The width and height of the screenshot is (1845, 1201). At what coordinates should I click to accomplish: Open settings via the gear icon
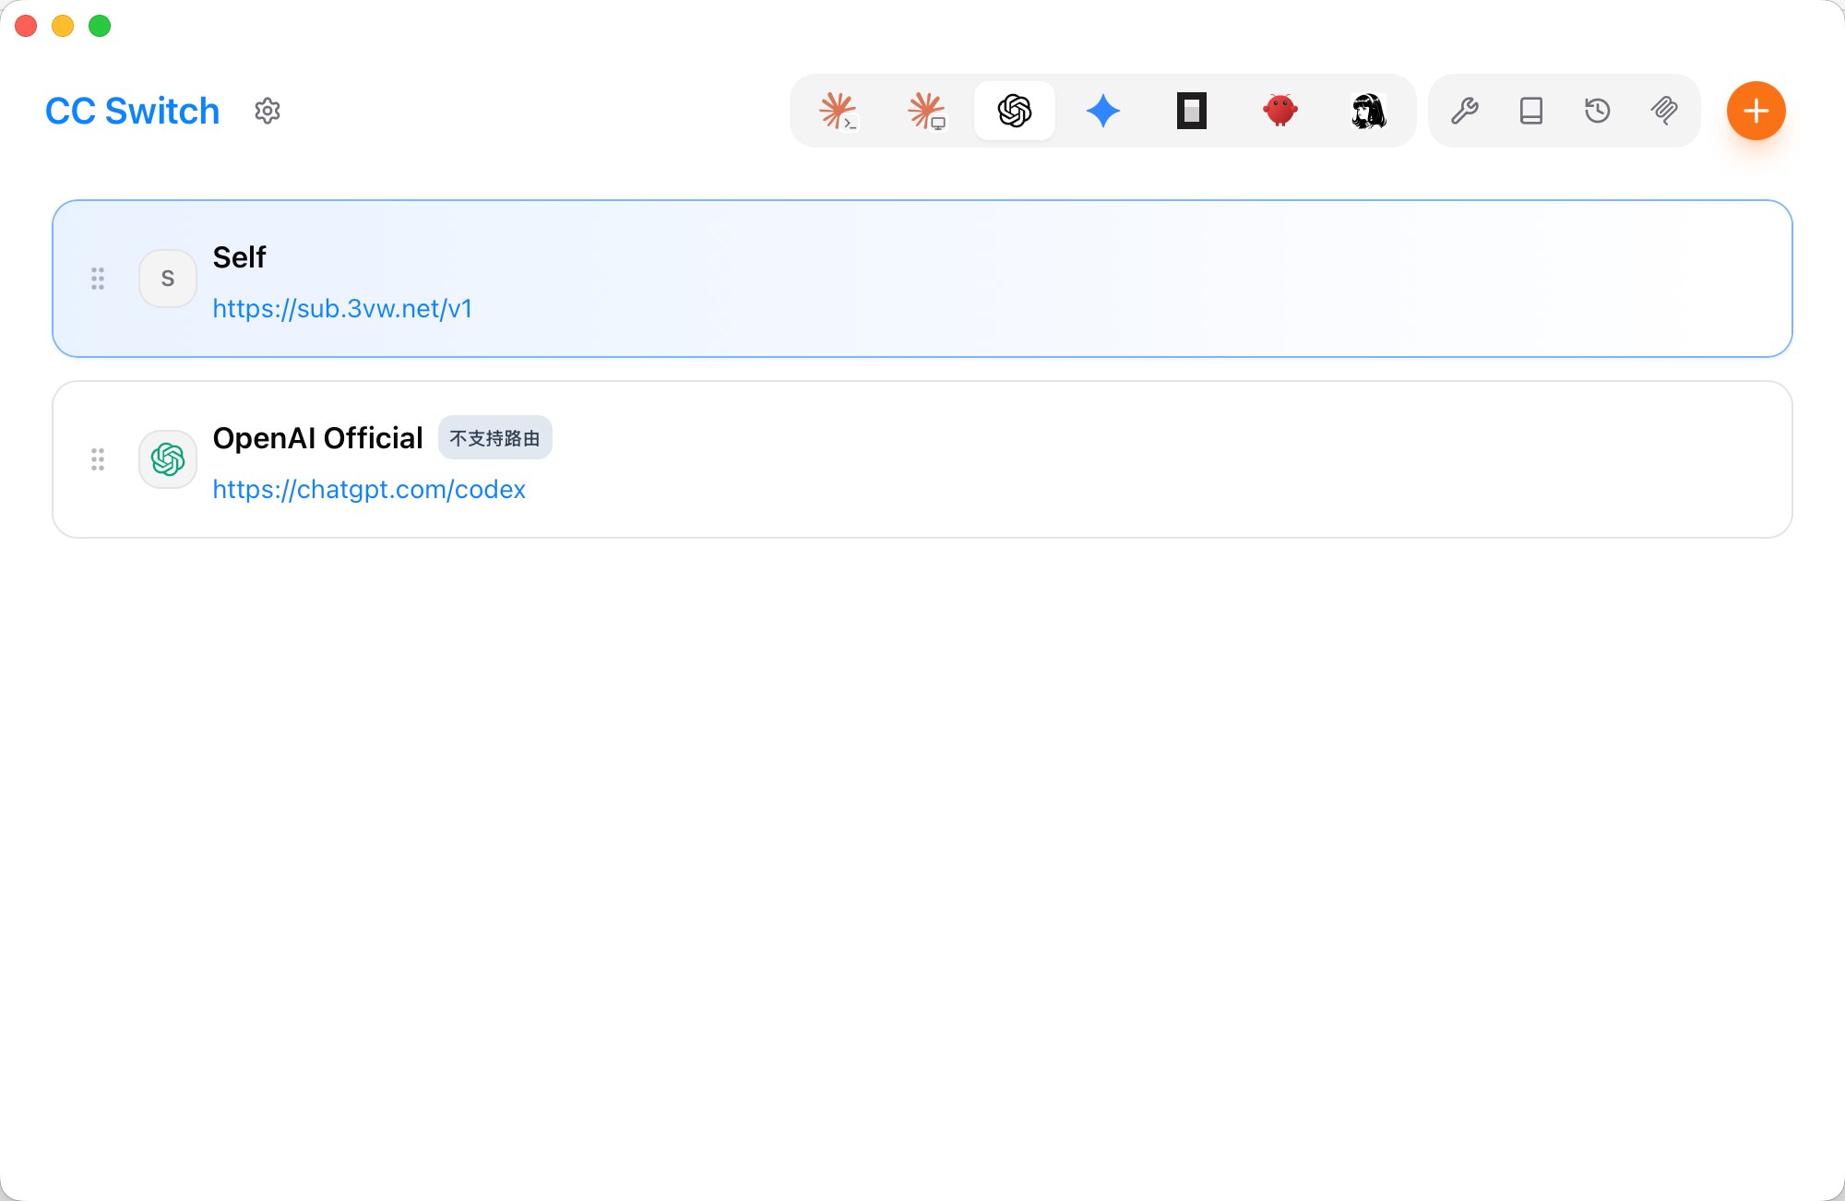(x=268, y=111)
